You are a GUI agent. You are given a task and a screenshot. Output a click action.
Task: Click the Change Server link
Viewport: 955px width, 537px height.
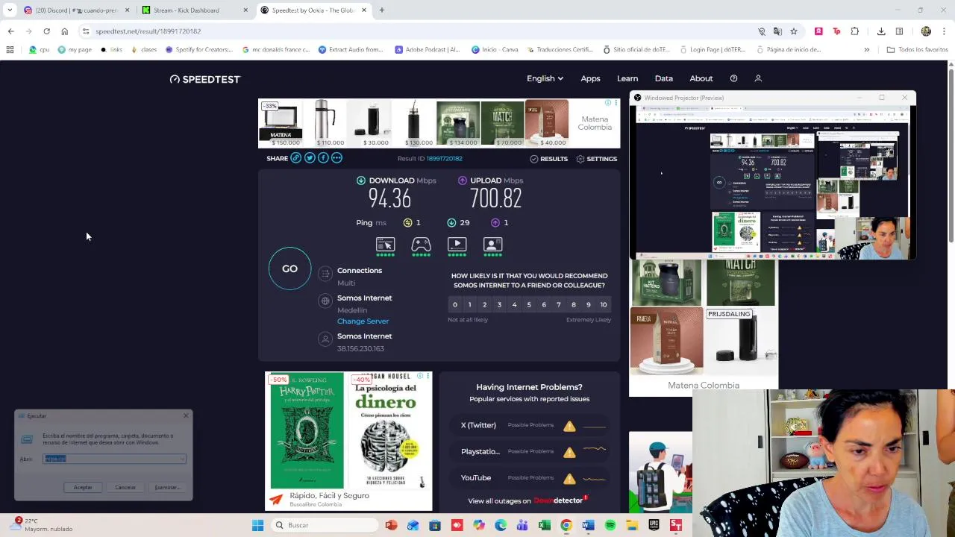(363, 321)
